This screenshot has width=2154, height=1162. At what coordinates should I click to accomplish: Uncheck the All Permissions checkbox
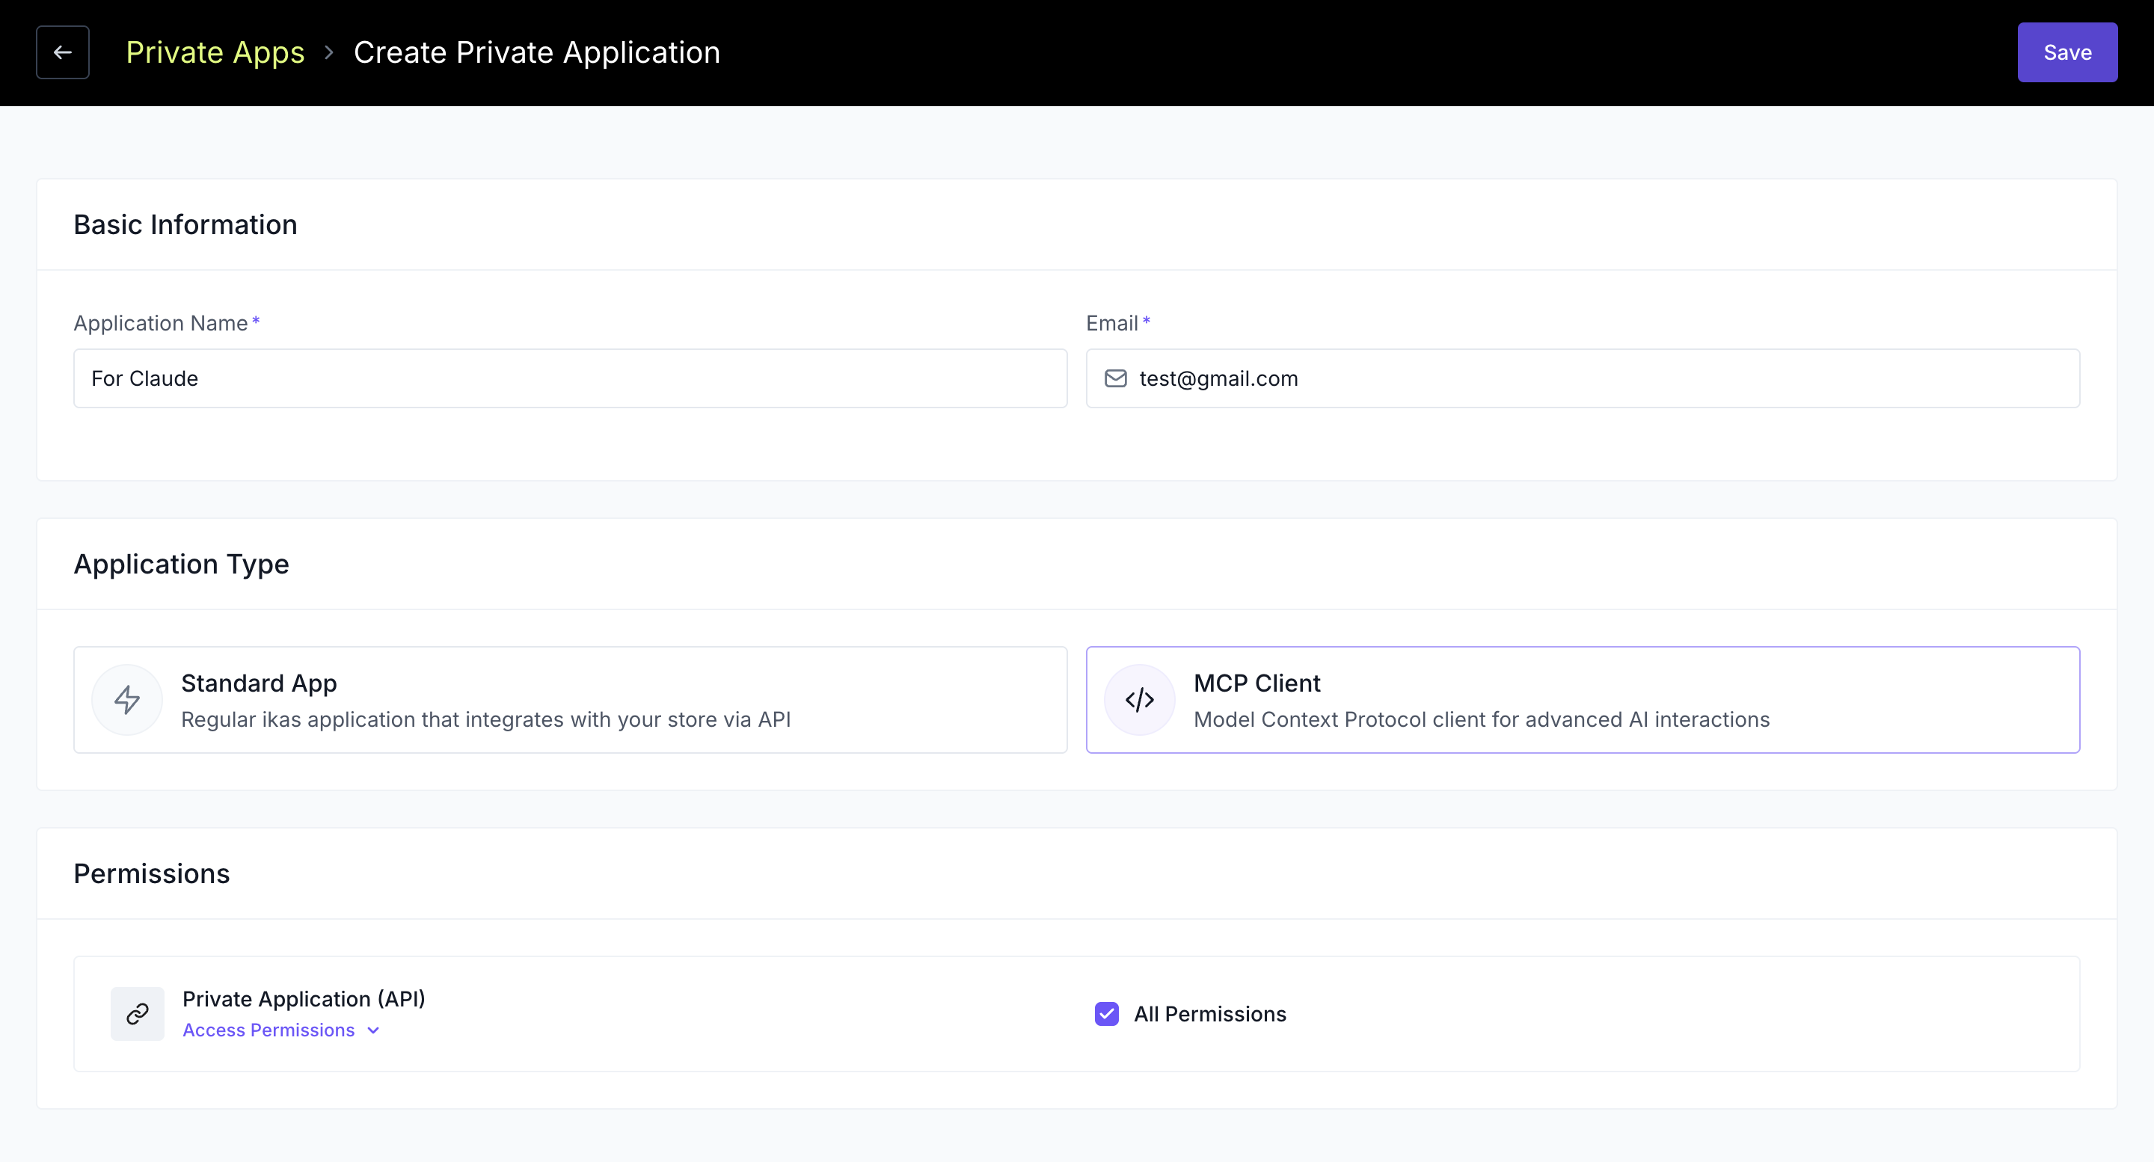(1107, 1014)
